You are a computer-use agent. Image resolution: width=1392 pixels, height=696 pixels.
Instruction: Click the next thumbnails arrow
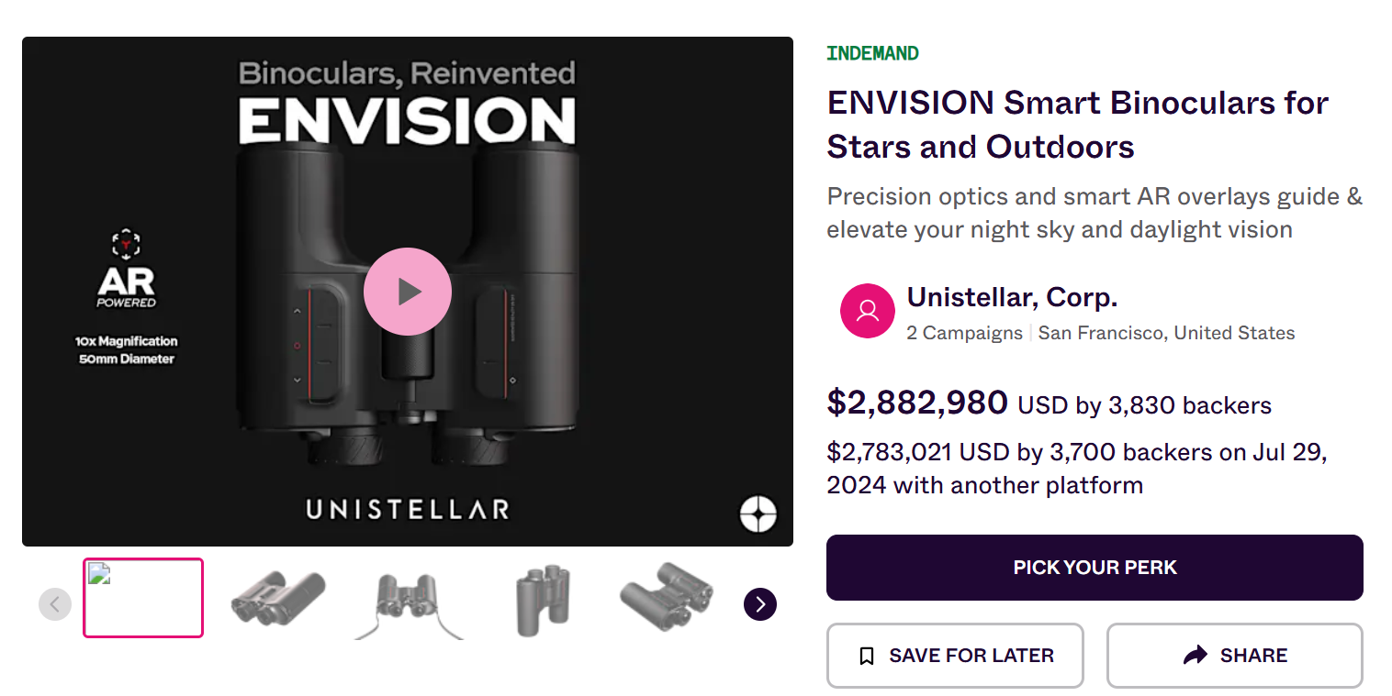point(760,604)
